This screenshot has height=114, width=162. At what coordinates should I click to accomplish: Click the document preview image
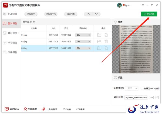(x=136, y=49)
